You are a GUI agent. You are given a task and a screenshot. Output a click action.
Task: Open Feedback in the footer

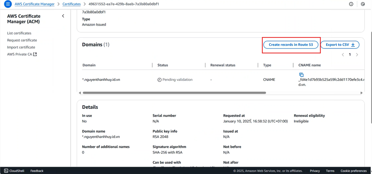point(37,171)
